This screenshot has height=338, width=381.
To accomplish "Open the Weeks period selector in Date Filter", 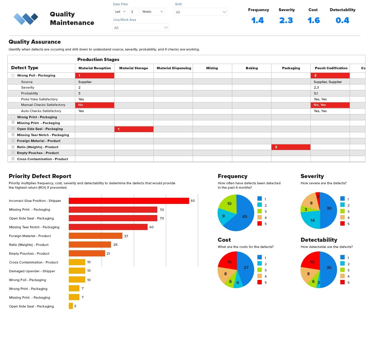I will click(x=153, y=11).
